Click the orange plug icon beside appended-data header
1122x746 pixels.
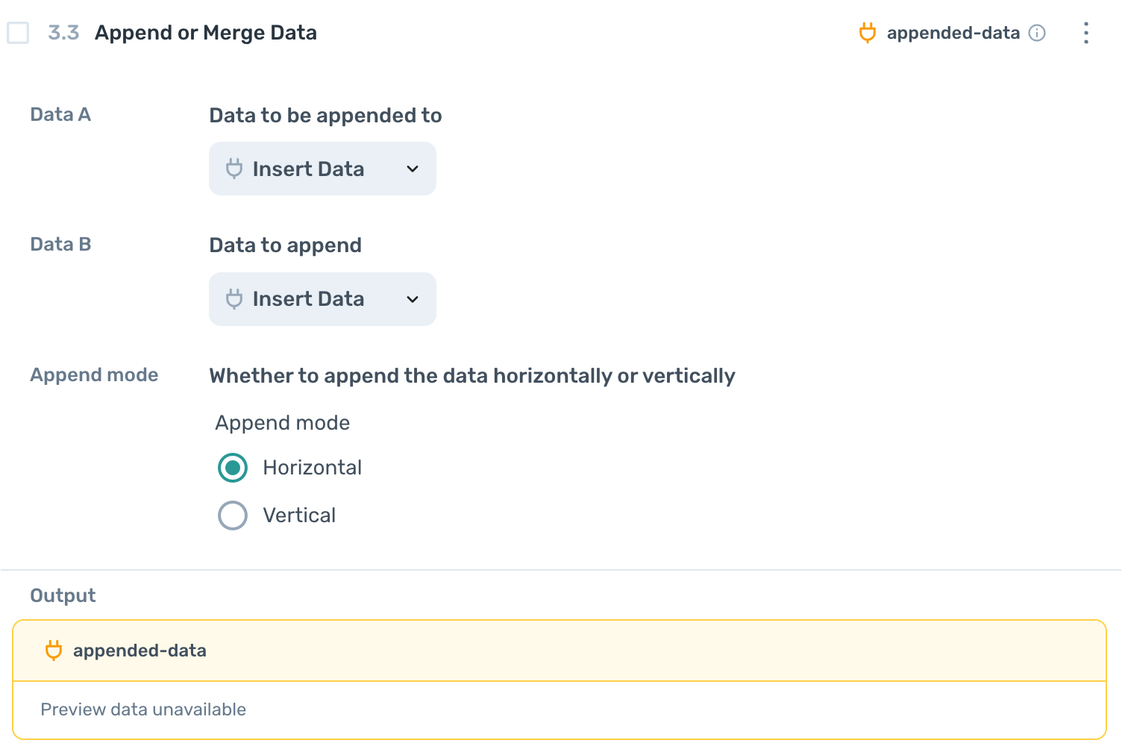click(867, 32)
